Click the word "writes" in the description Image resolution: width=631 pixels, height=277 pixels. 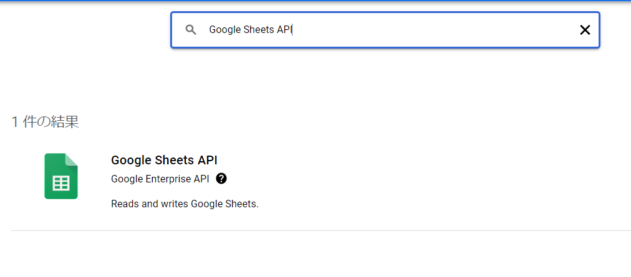(x=175, y=204)
